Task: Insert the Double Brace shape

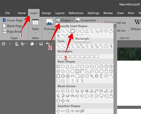Action: pyautogui.click(x=63, y=81)
